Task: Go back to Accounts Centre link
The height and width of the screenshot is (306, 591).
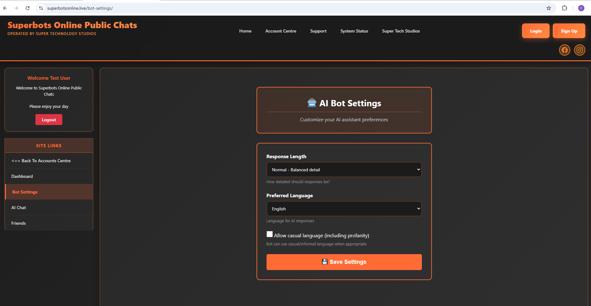Action: (49, 161)
